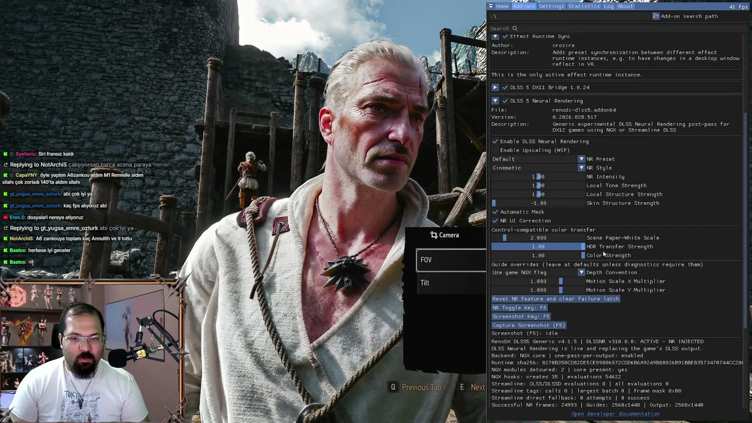This screenshot has height=423, width=752.
Task: Collapse the ReShade overlay with its top-left arrow
Action: point(491,6)
